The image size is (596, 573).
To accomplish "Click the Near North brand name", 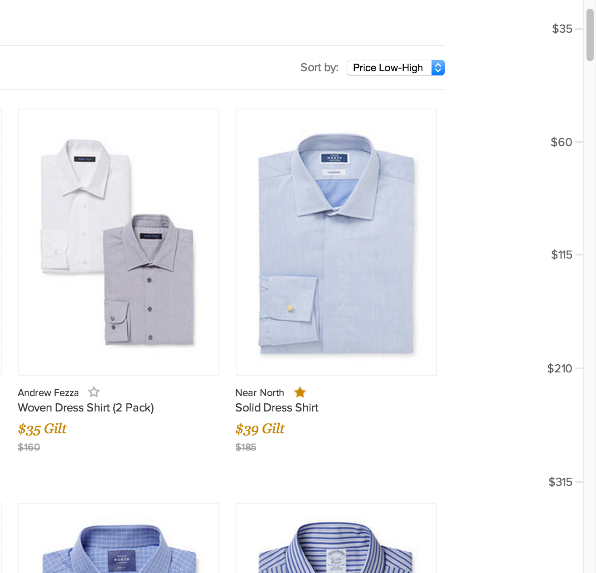I will [x=259, y=393].
